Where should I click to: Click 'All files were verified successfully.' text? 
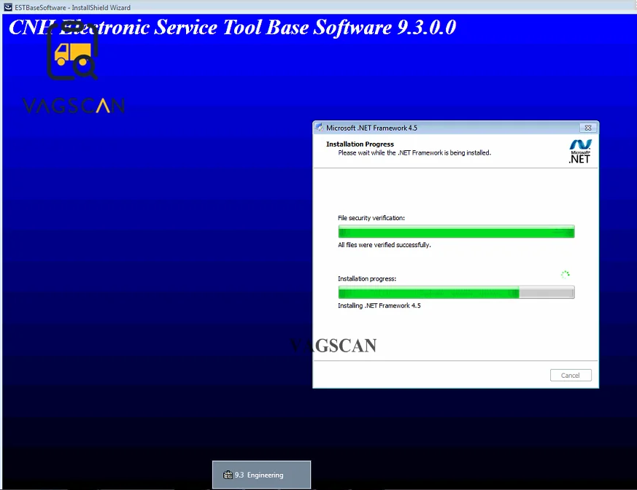[x=385, y=245]
